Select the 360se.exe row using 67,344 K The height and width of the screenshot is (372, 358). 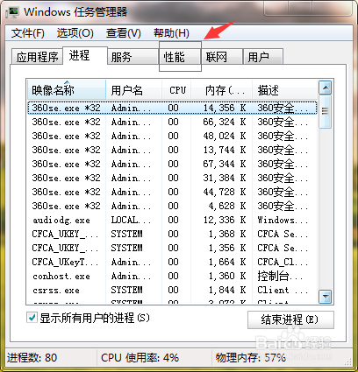point(172,164)
